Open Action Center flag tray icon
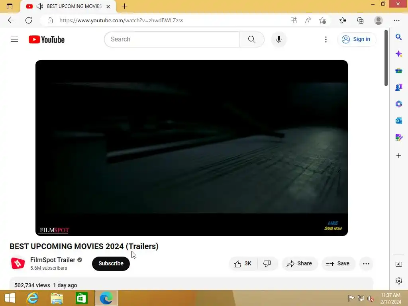Image resolution: width=408 pixels, height=306 pixels. pos(351,298)
